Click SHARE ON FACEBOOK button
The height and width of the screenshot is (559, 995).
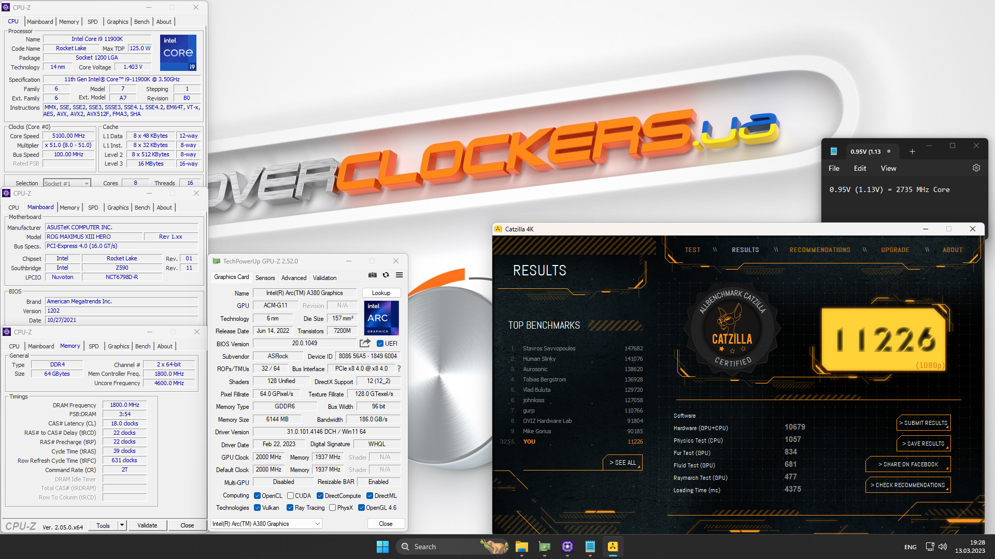(908, 464)
